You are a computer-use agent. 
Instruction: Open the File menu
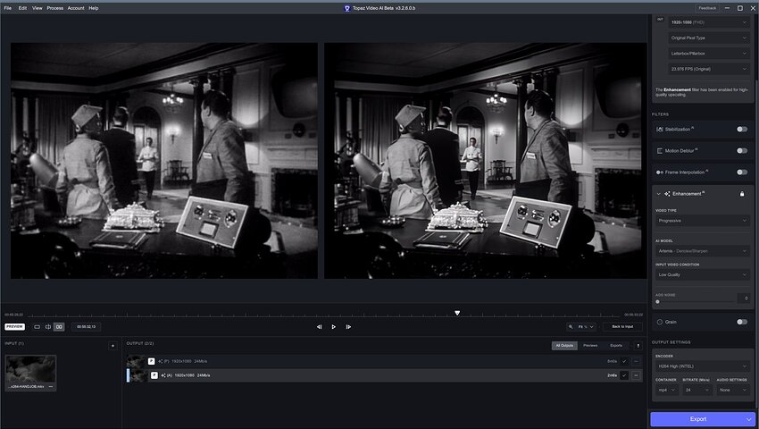(8, 8)
